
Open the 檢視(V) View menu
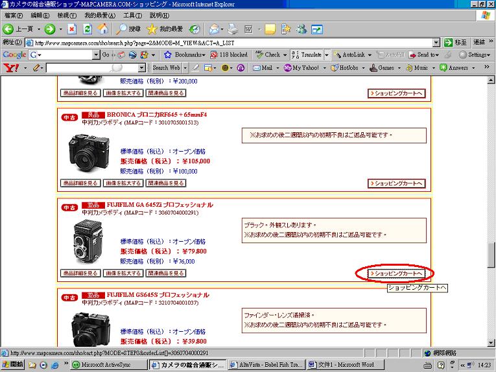coord(67,15)
